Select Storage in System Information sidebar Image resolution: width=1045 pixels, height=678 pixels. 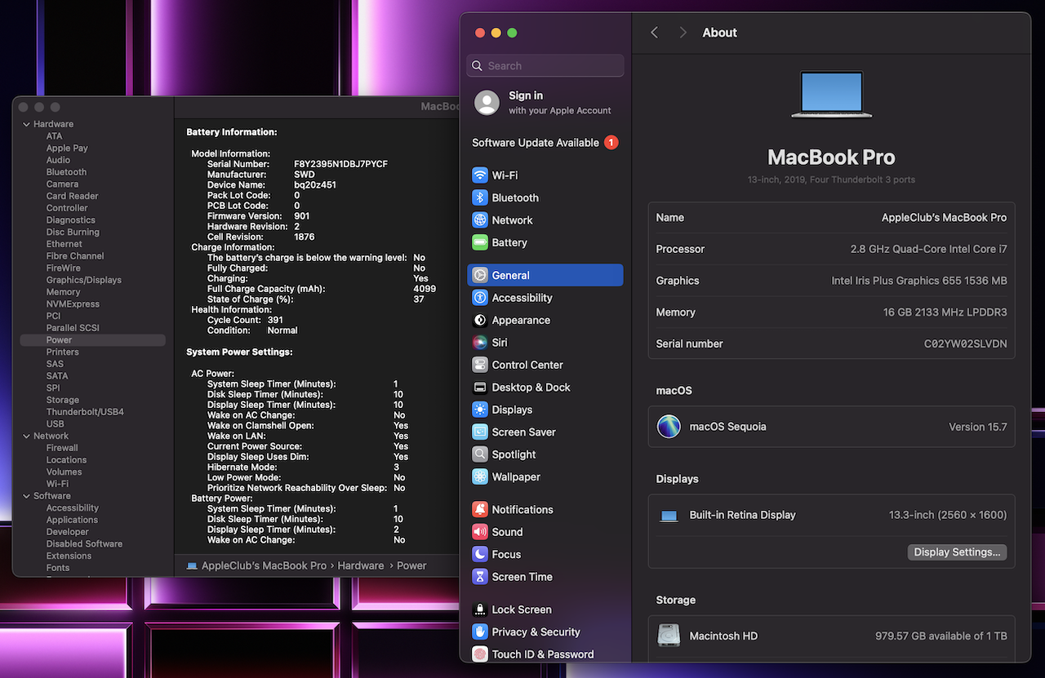63,401
